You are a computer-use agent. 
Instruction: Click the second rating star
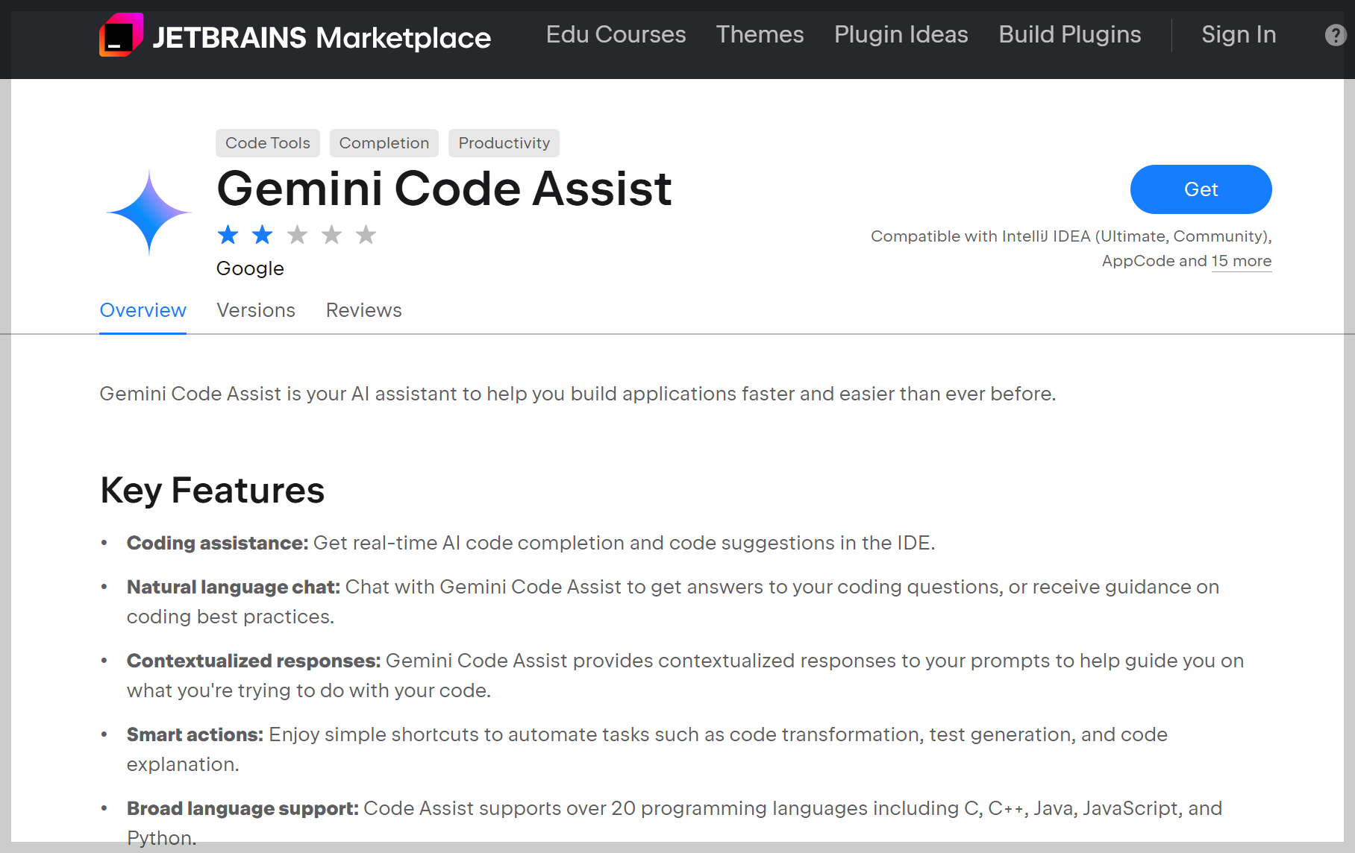262,235
